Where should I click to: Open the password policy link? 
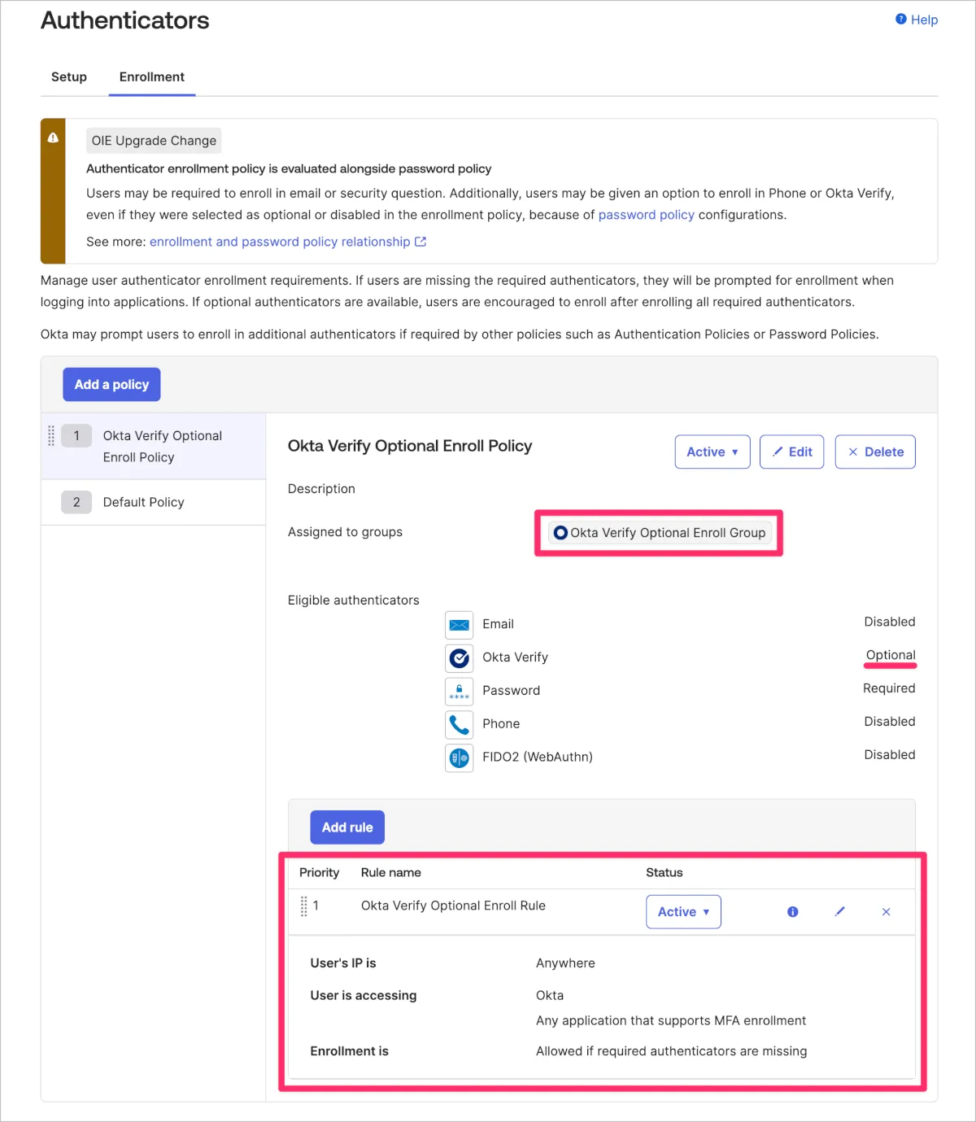(x=646, y=215)
